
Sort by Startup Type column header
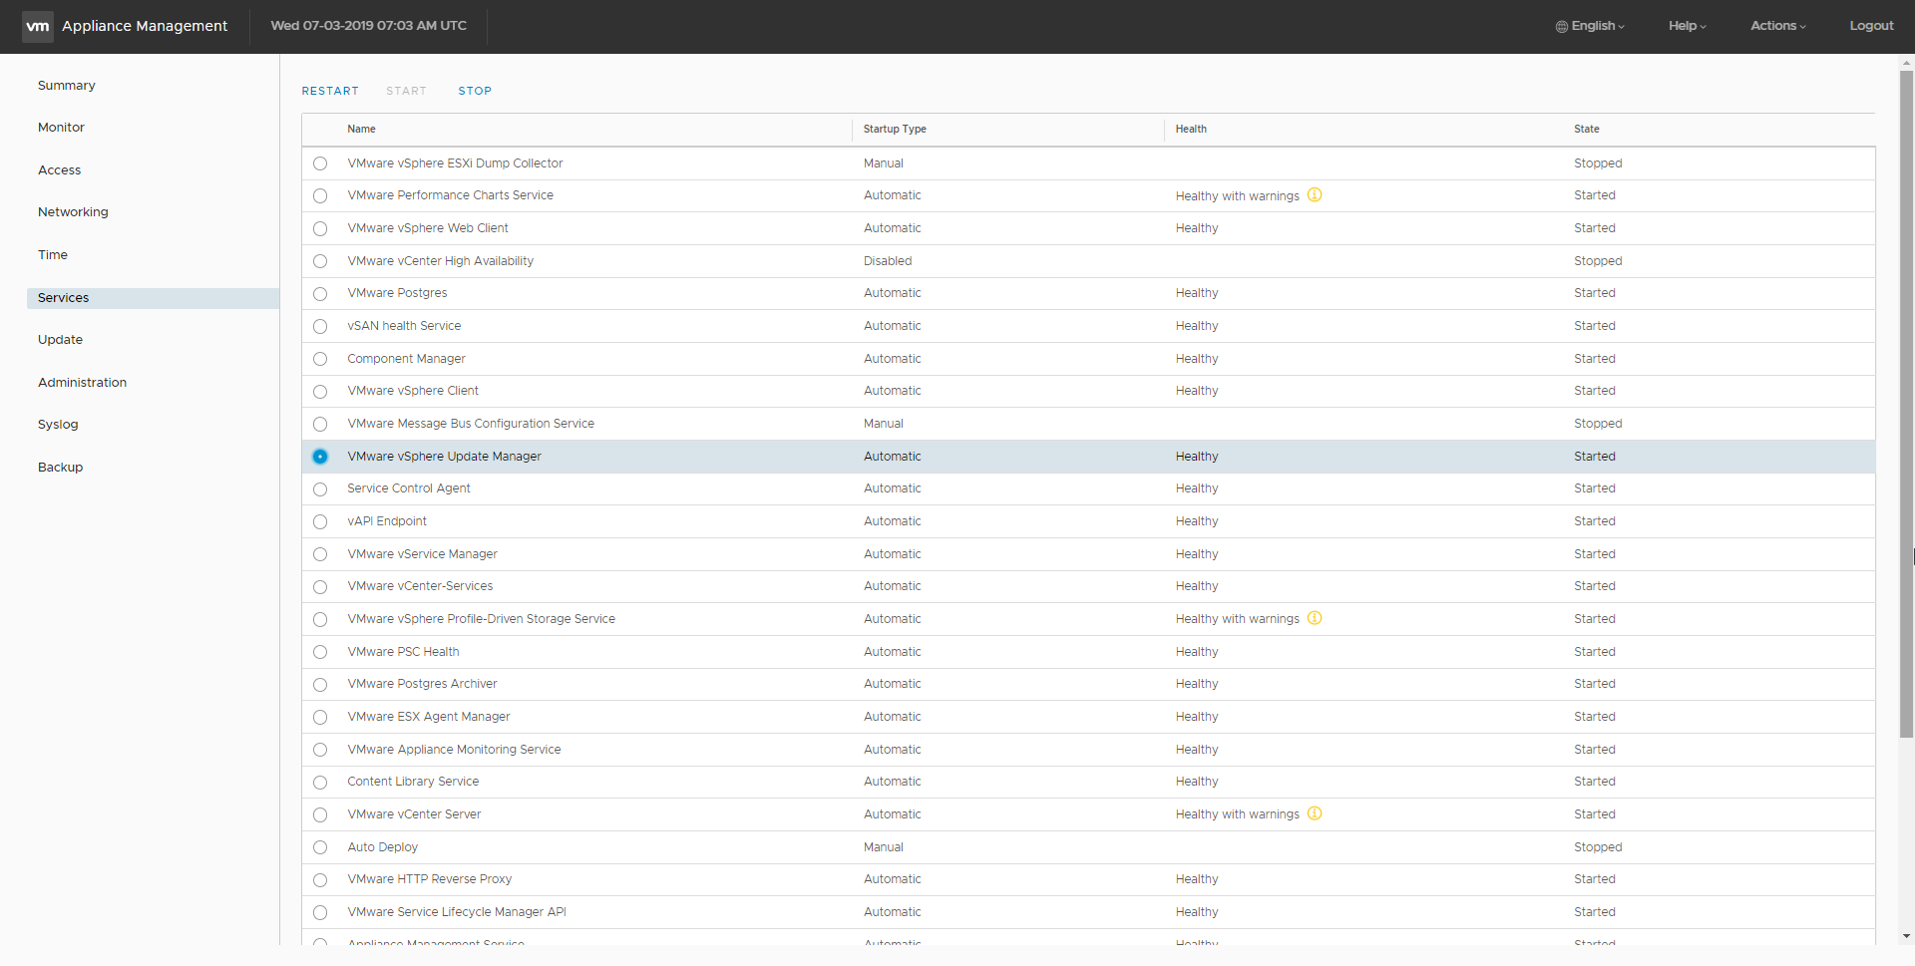895,130
